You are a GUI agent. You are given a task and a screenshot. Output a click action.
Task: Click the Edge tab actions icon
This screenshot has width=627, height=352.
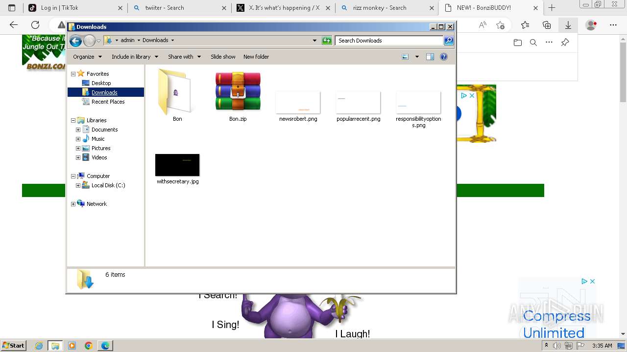coord(12,8)
